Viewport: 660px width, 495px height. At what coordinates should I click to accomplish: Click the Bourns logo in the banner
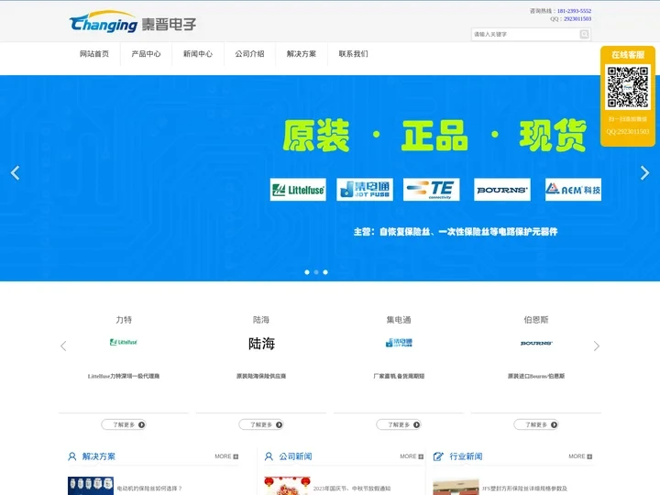coord(502,190)
